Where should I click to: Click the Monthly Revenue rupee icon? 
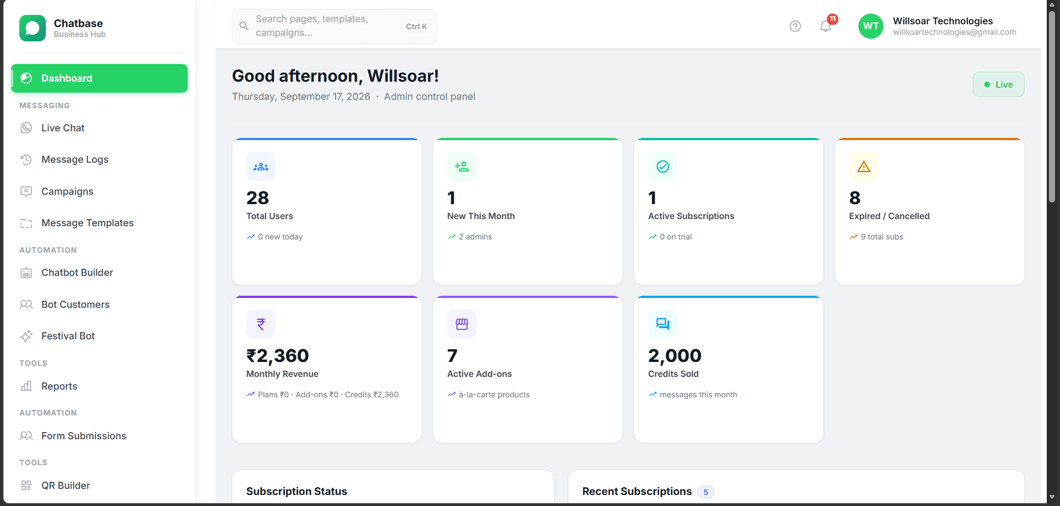coord(261,324)
